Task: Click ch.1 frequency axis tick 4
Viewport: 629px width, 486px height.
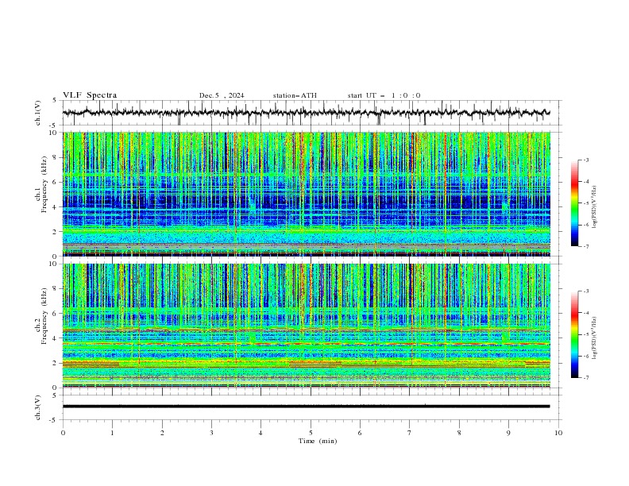Action: point(56,207)
